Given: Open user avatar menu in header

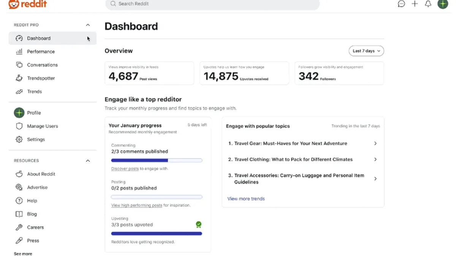Looking at the screenshot, I should click(443, 4).
